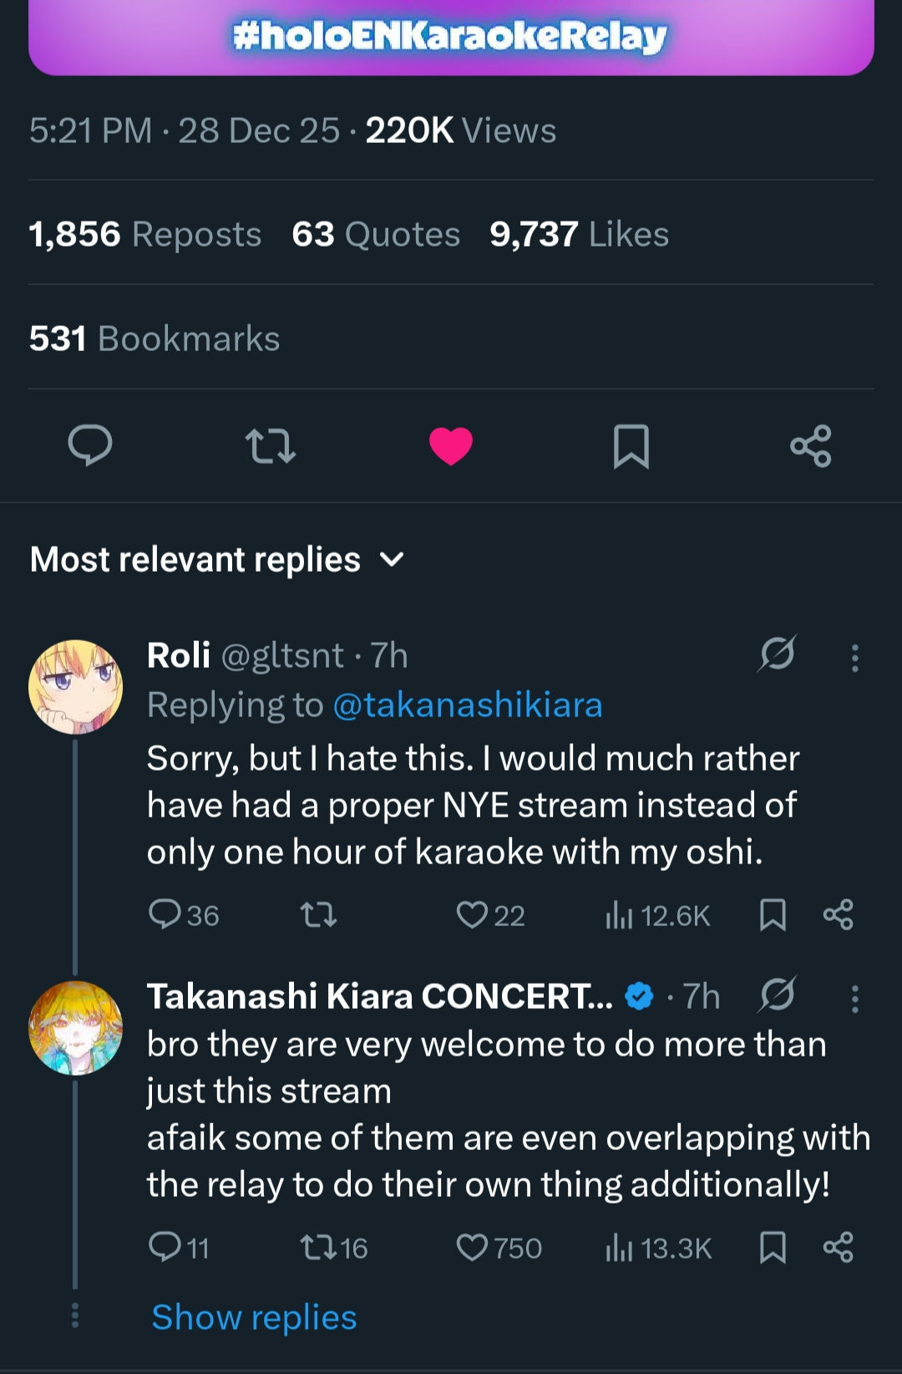Screen dimensions: 902x1374
Task: Open more options on Roli's reply
Action: (x=854, y=658)
